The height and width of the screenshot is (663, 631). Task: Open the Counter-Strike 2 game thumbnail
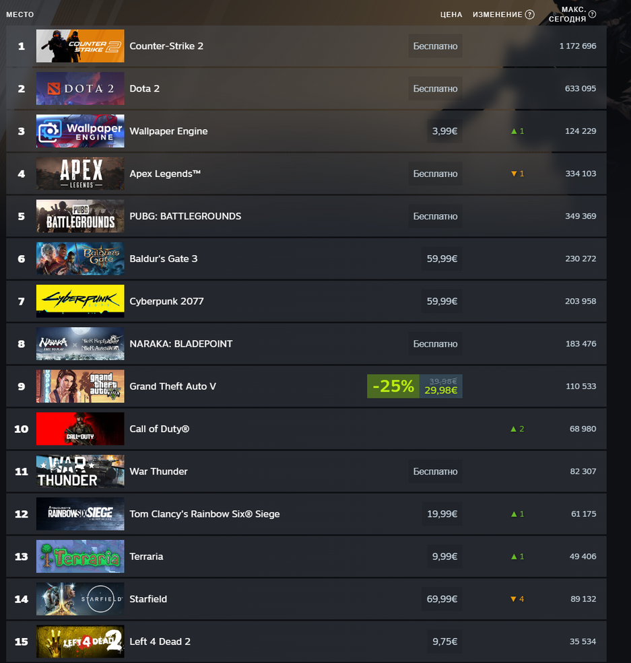pos(80,46)
